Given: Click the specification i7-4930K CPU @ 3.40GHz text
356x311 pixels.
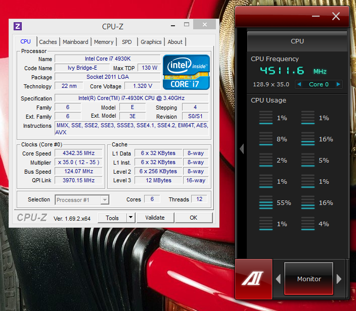Looking at the screenshot, I should tap(131, 98).
